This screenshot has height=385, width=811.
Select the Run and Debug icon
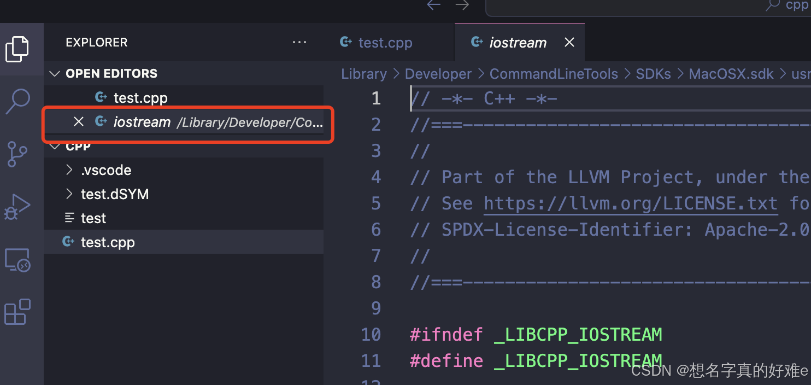18,207
